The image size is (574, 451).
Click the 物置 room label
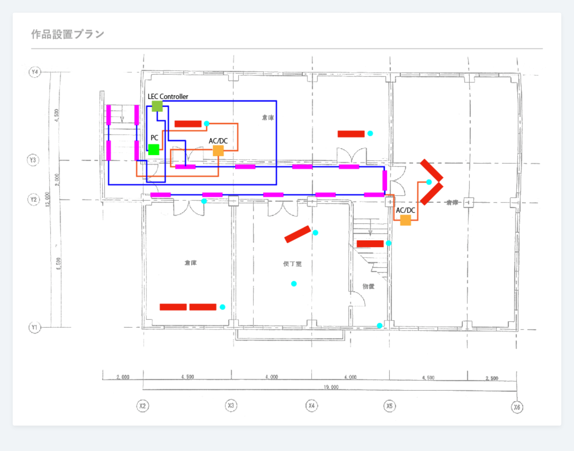368,286
